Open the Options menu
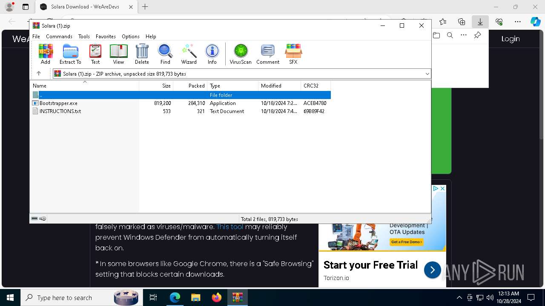 coord(131,37)
